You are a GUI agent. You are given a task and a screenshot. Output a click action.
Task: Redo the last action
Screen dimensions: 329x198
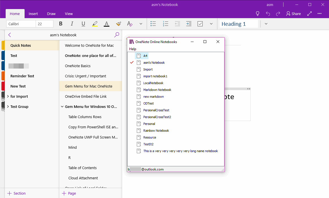pos(278,14)
